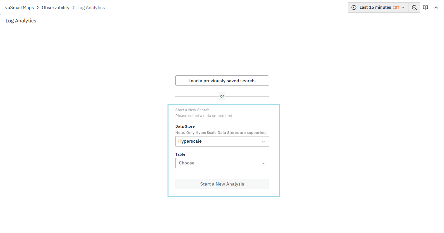
Task: Go to vuSmartMaps in the breadcrumb
Action: 20,7
